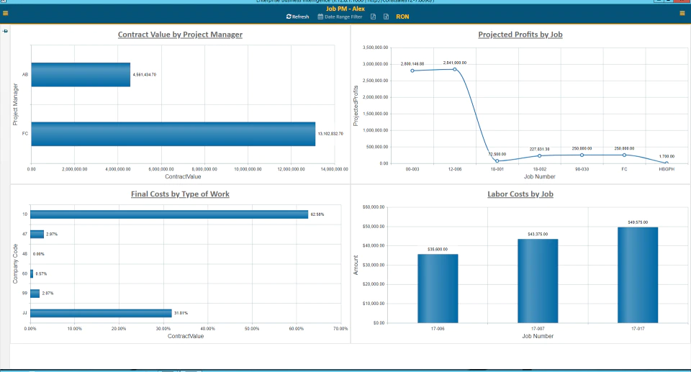691x372 pixels.
Task: Open Final Costs by Type of Work title
Action: pos(180,194)
